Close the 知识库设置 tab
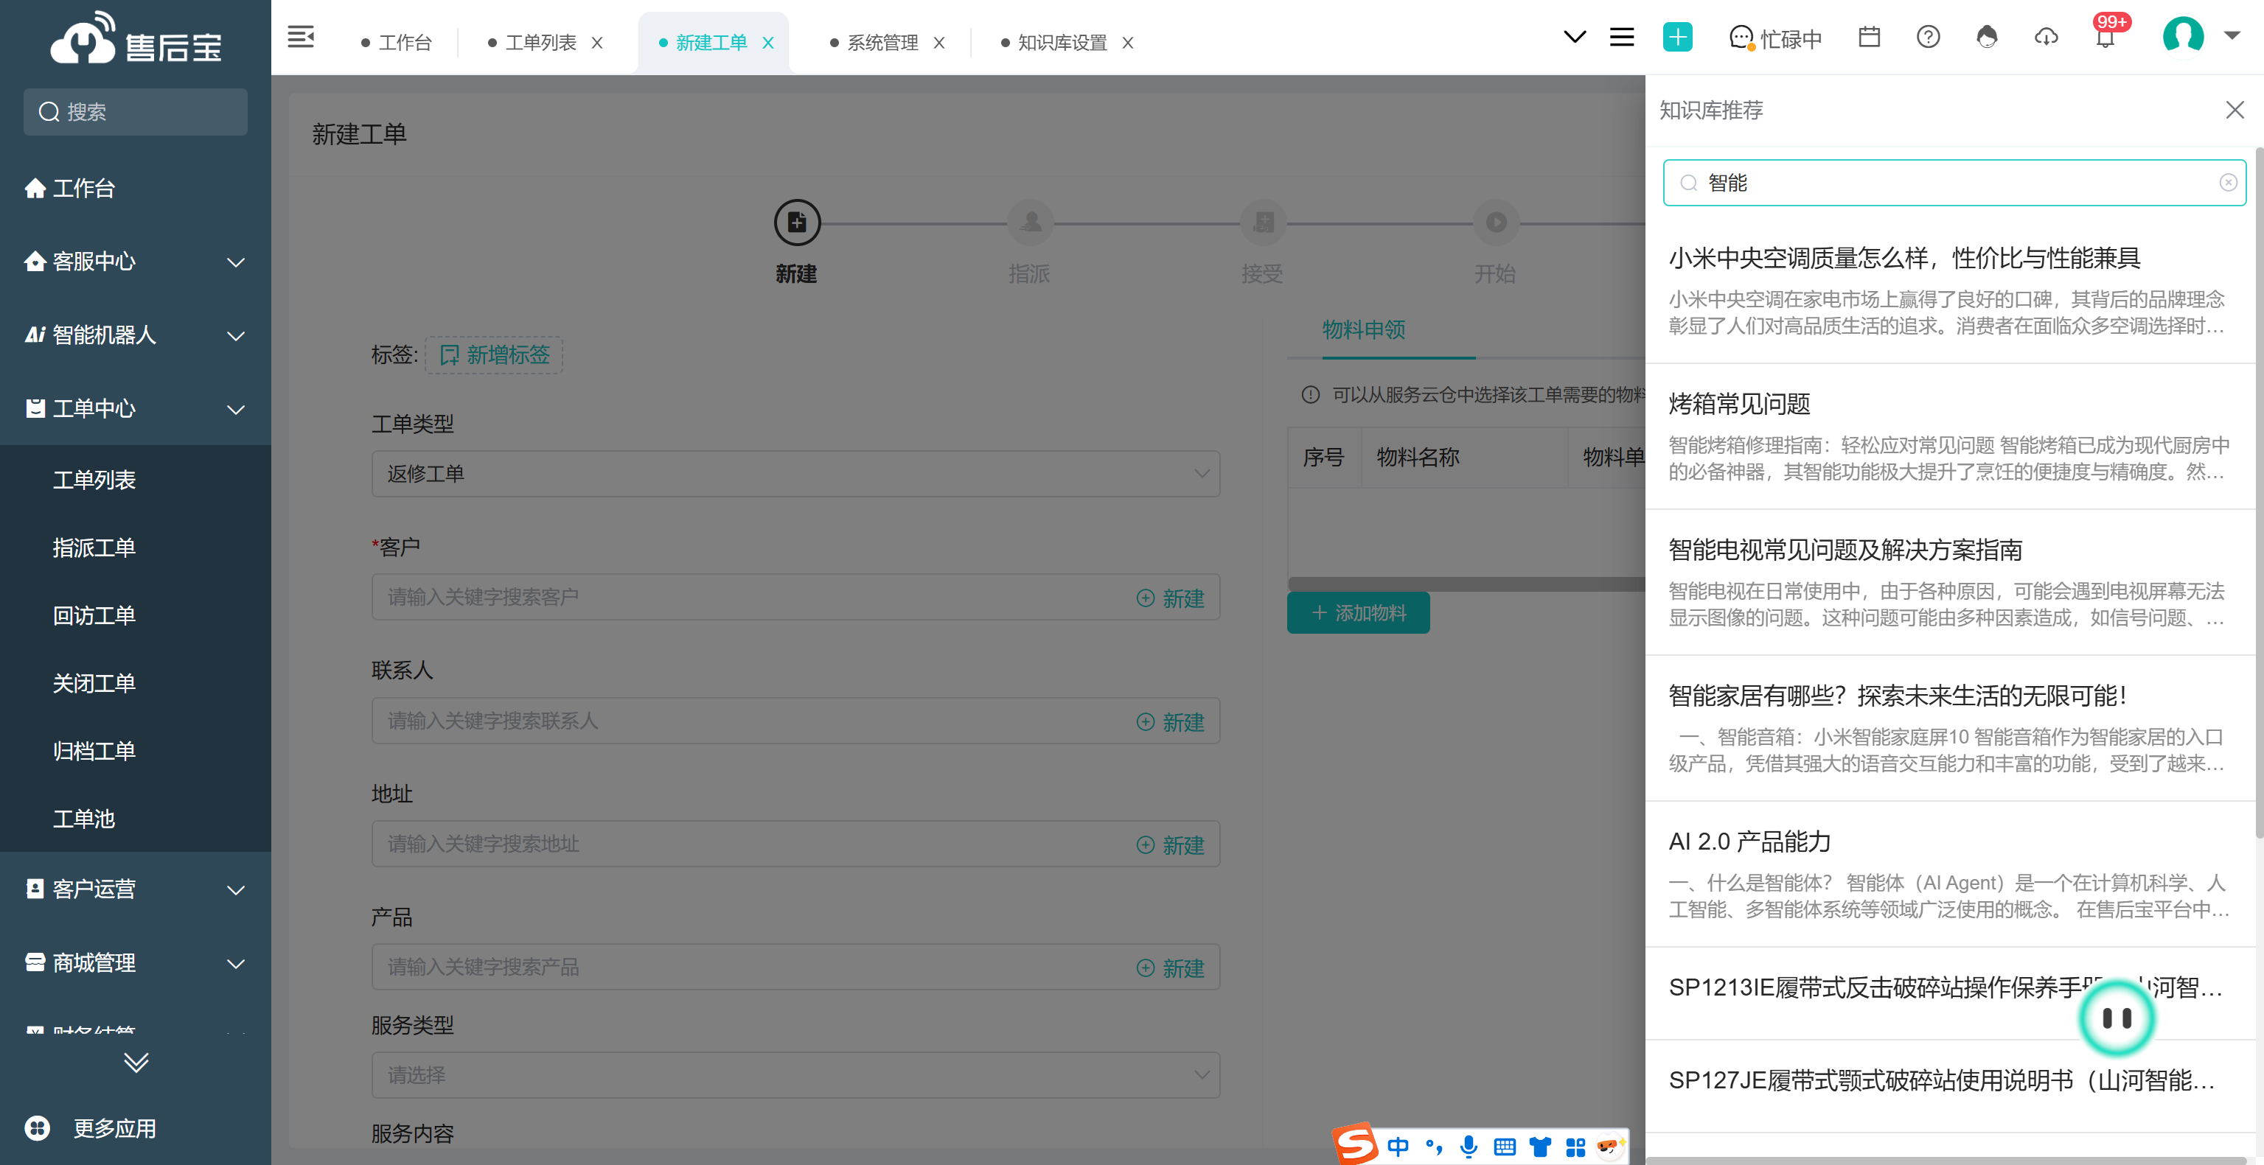Screen dimensions: 2264x1165 tap(1128, 42)
